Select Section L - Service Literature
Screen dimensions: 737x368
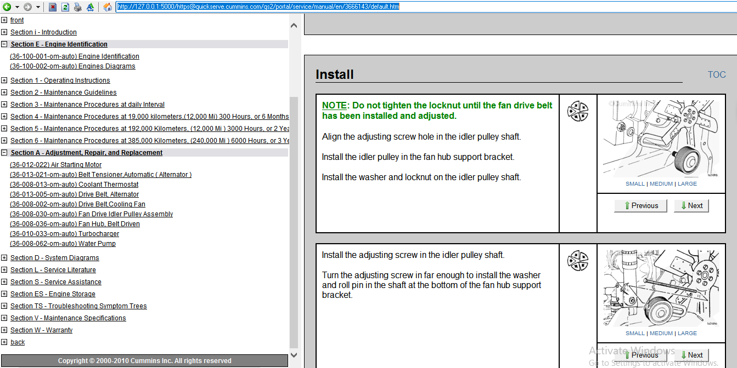[x=53, y=270]
